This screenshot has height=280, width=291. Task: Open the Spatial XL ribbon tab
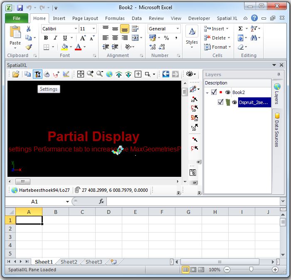[x=227, y=18]
